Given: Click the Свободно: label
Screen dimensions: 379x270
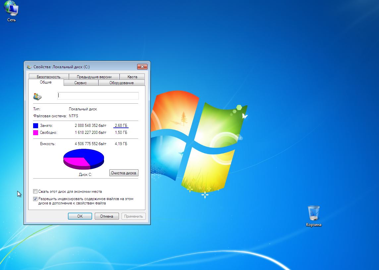Looking at the screenshot, I should [49, 133].
